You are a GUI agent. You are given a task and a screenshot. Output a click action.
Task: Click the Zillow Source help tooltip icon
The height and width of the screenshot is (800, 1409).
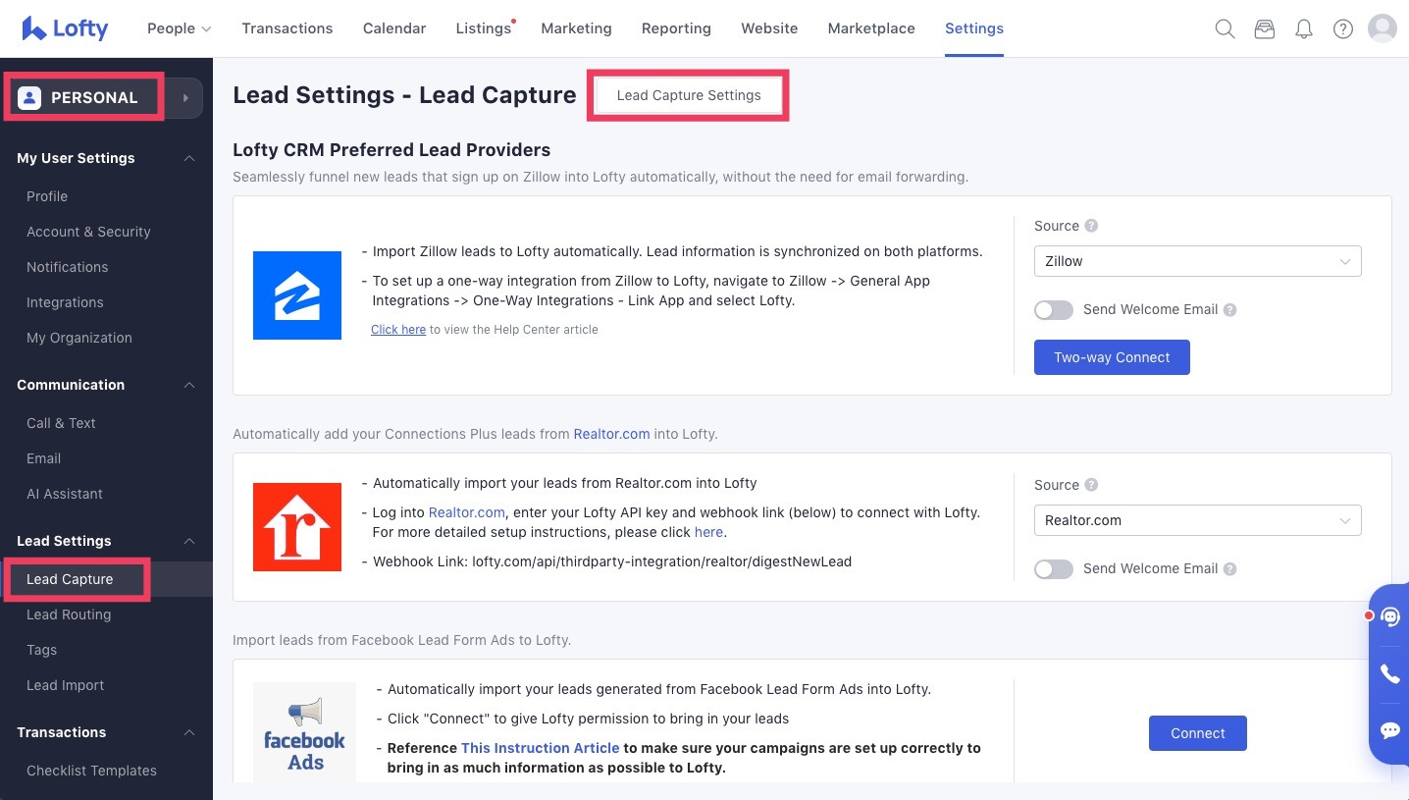point(1091,226)
